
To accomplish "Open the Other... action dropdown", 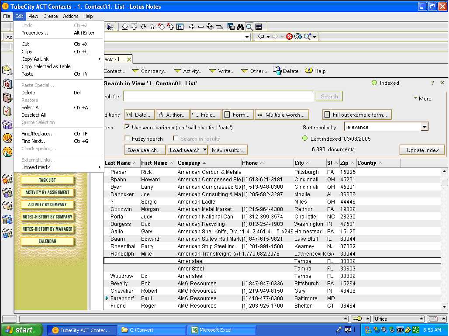I will pos(254,71).
